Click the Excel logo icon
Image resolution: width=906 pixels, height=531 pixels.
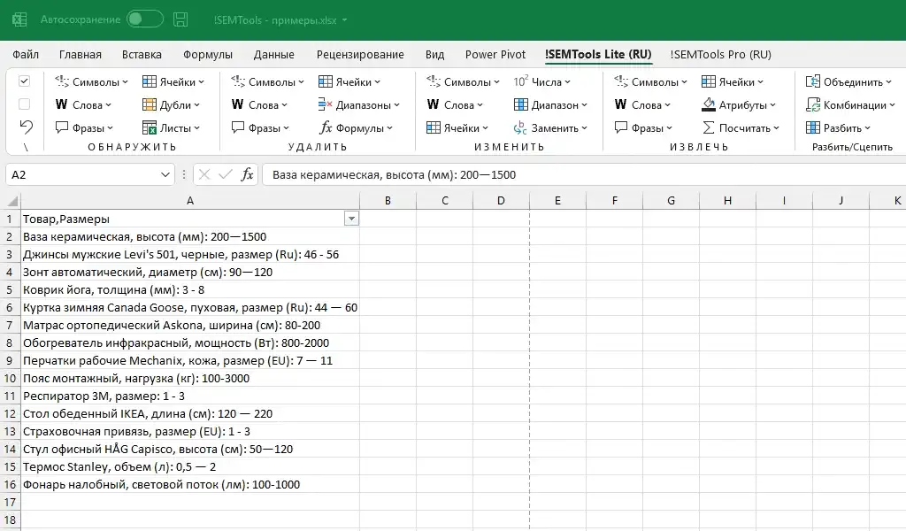coord(19,19)
